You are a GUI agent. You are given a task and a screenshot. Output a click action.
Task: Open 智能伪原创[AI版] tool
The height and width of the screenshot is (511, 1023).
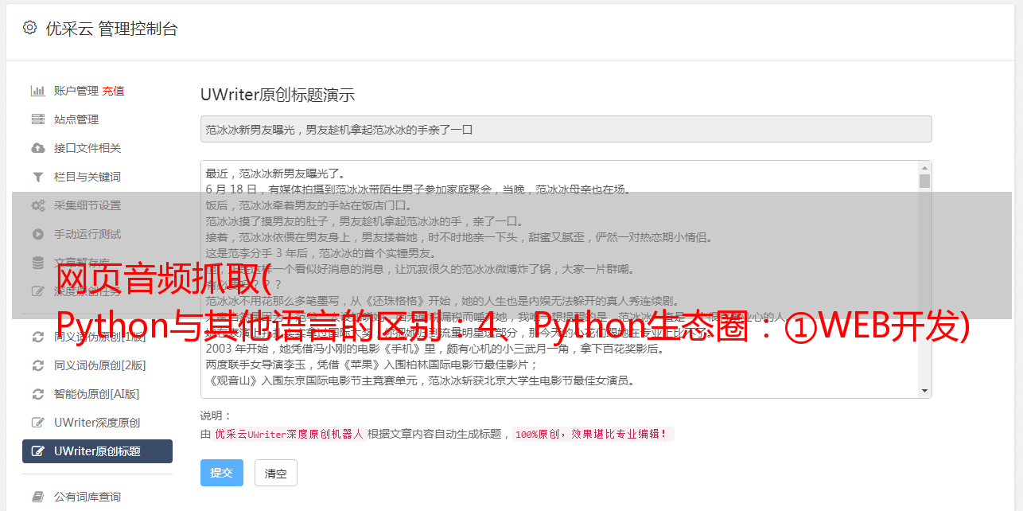pyautogui.click(x=97, y=394)
